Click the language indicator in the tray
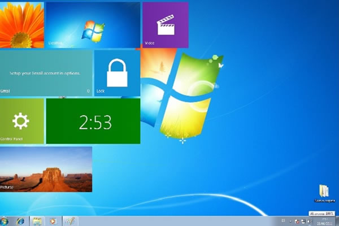This screenshot has height=226, width=339. coord(284,221)
